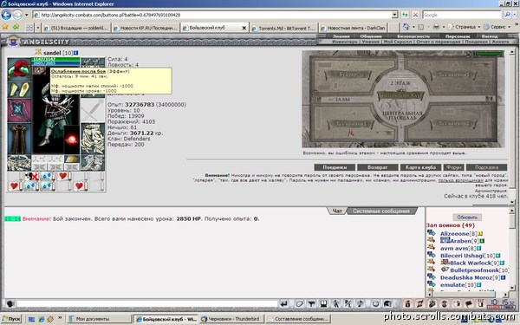
Task: Open the brown cloak armor slot
Action: click(x=19, y=139)
